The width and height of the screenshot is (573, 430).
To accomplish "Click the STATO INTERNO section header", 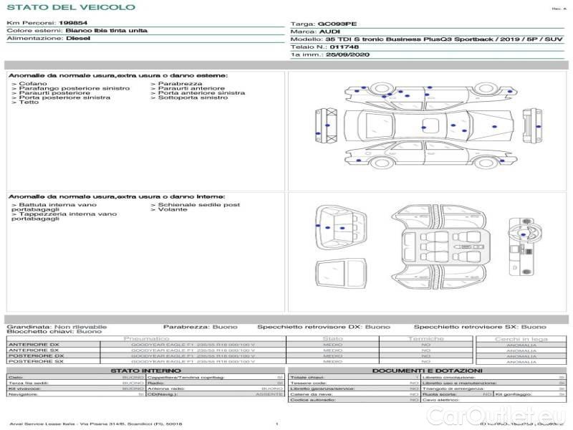I will 145,371.
